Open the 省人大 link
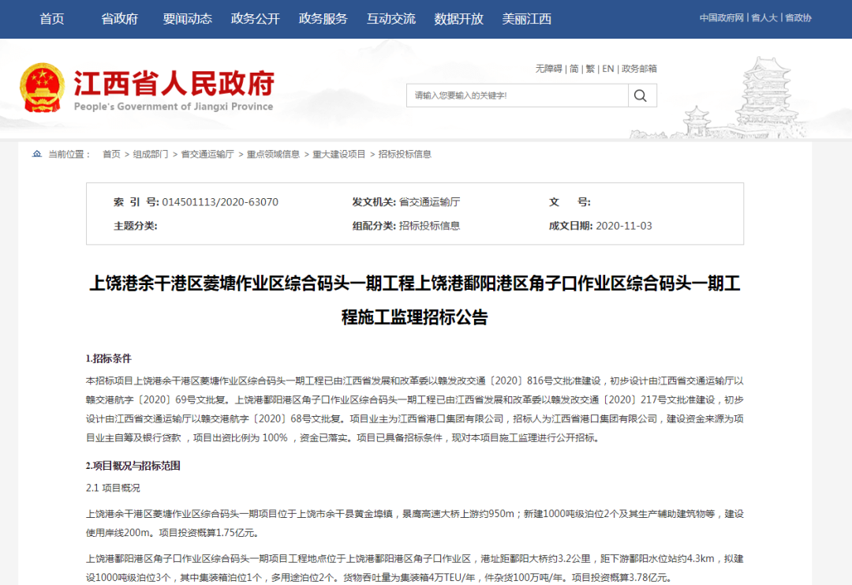The image size is (852, 585). pyautogui.click(x=764, y=18)
